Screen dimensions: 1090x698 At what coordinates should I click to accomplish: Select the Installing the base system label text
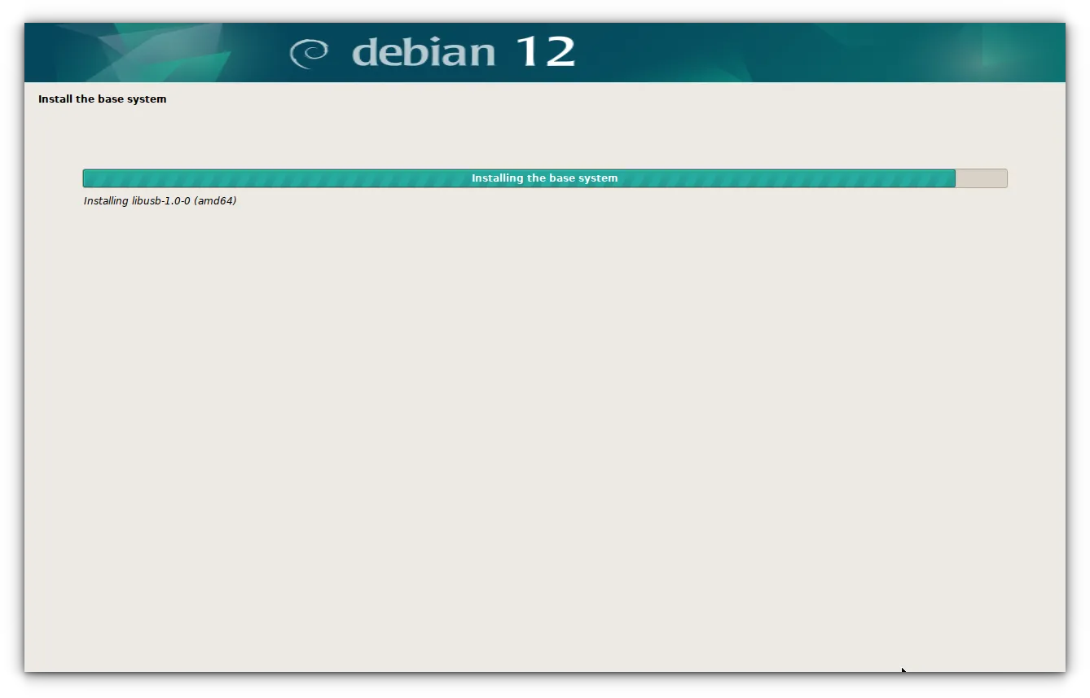[x=543, y=178]
